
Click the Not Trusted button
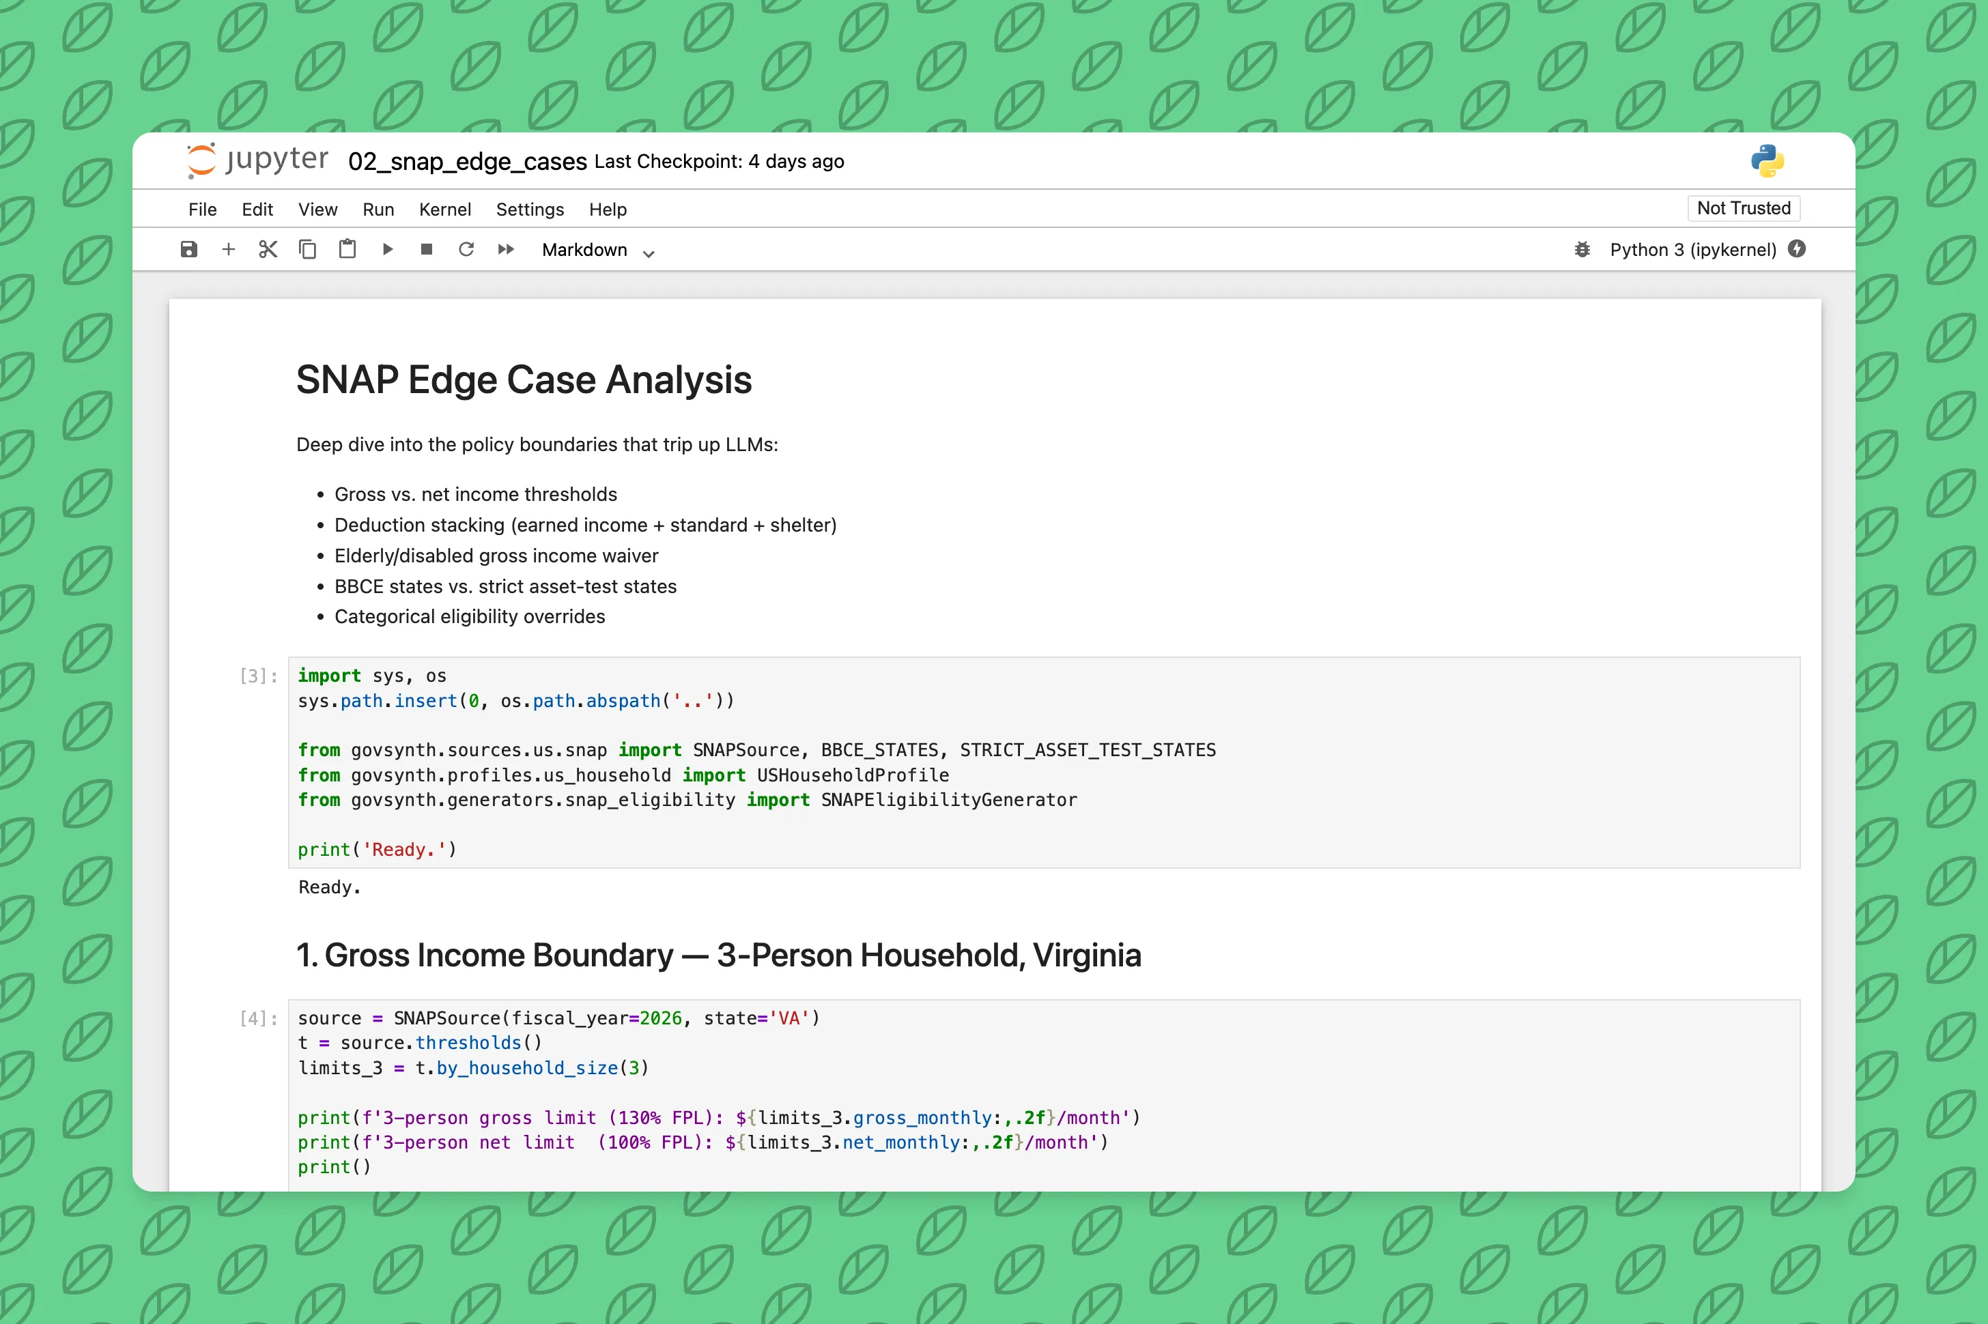tap(1742, 209)
